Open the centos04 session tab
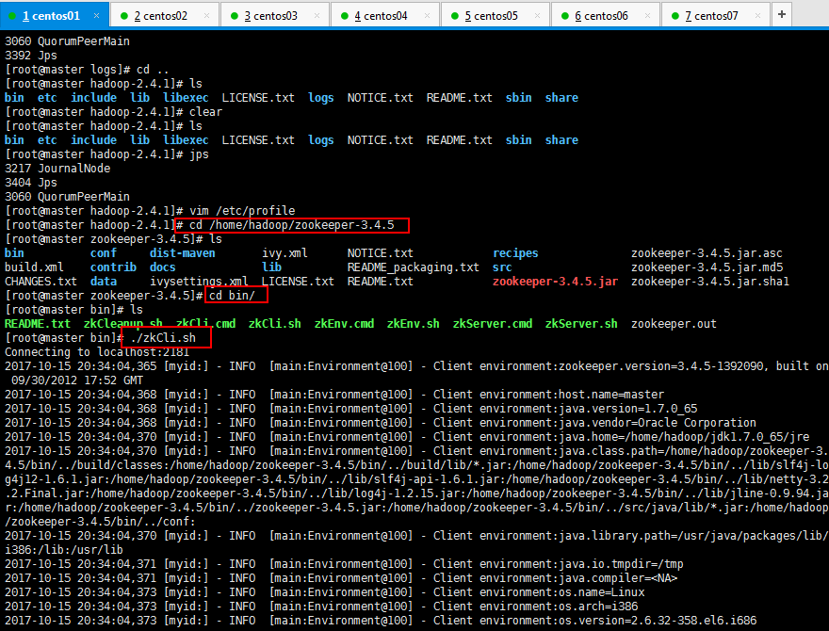Viewport: 829px width, 631px height. [381, 16]
